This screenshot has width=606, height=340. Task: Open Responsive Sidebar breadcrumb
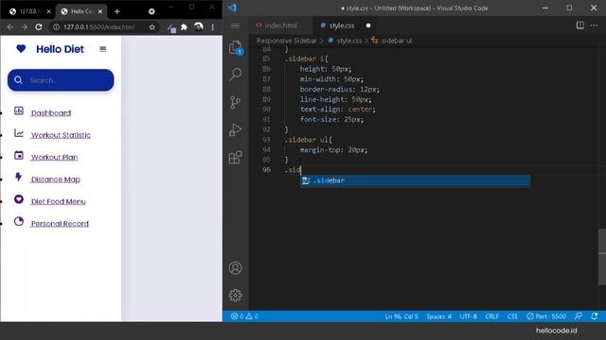point(286,41)
